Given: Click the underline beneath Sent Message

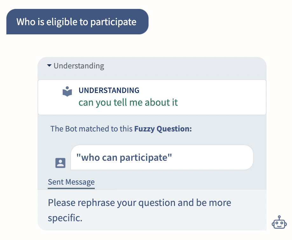Looking at the screenshot, I should pyautogui.click(x=71, y=188).
